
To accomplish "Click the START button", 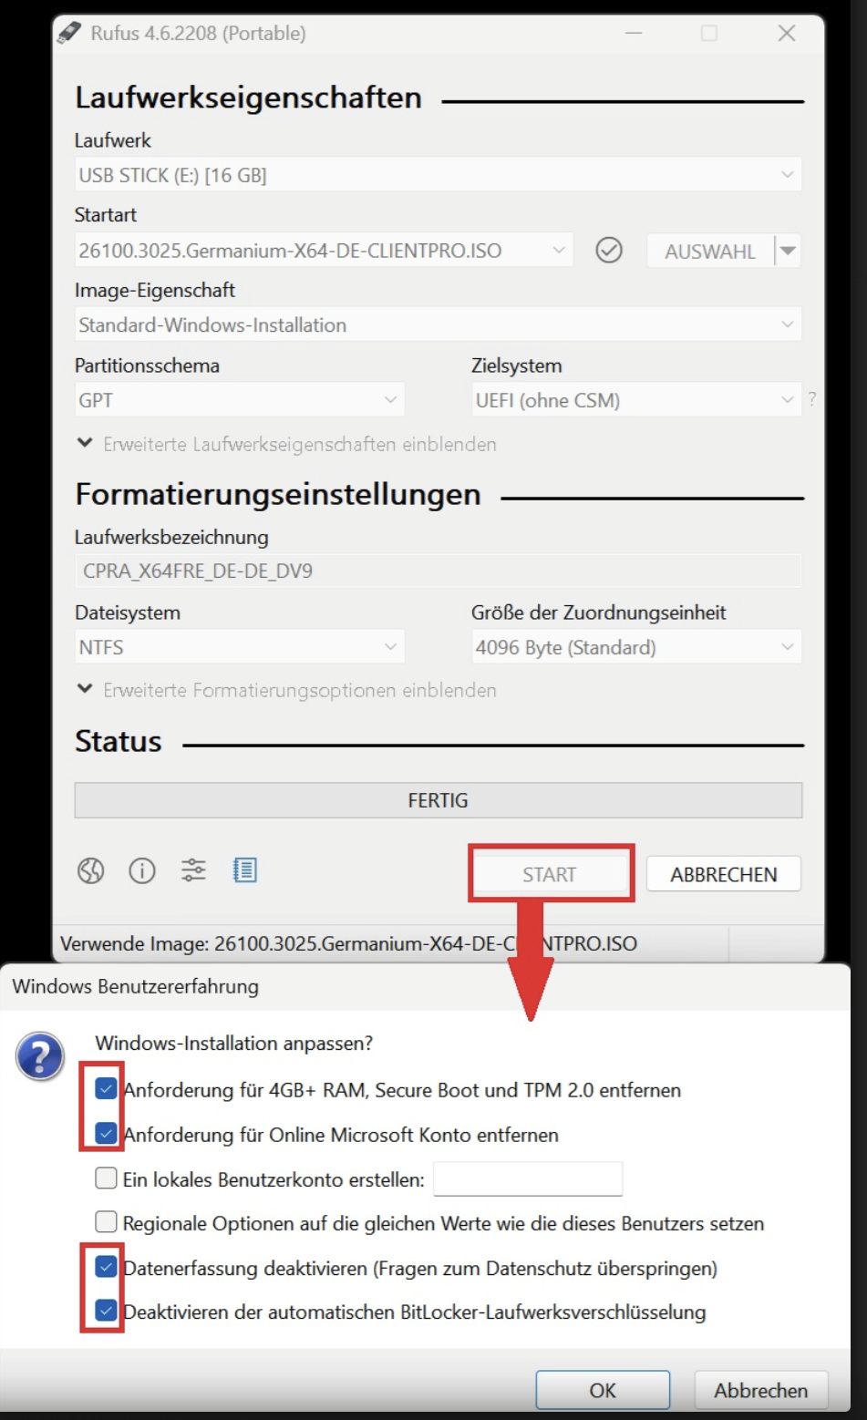I will [550, 874].
